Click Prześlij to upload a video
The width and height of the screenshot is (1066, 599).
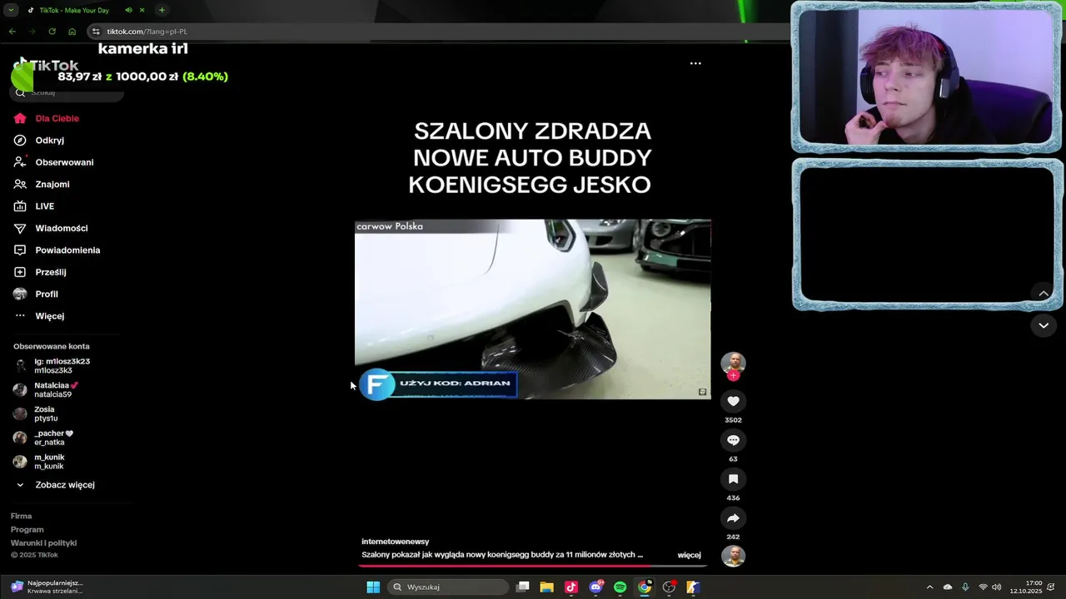tap(40, 272)
